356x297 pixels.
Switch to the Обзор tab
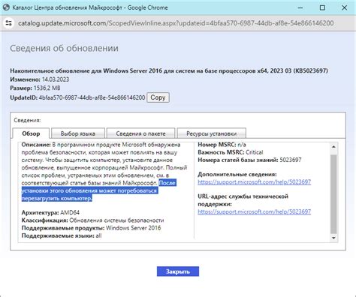pos(31,133)
